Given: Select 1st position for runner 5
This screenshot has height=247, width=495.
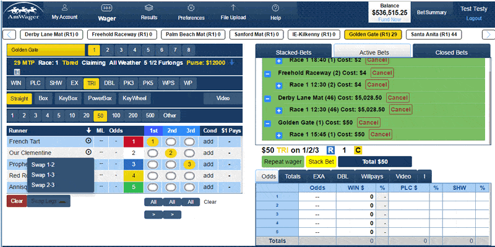Looking at the screenshot, I should [153, 187].
